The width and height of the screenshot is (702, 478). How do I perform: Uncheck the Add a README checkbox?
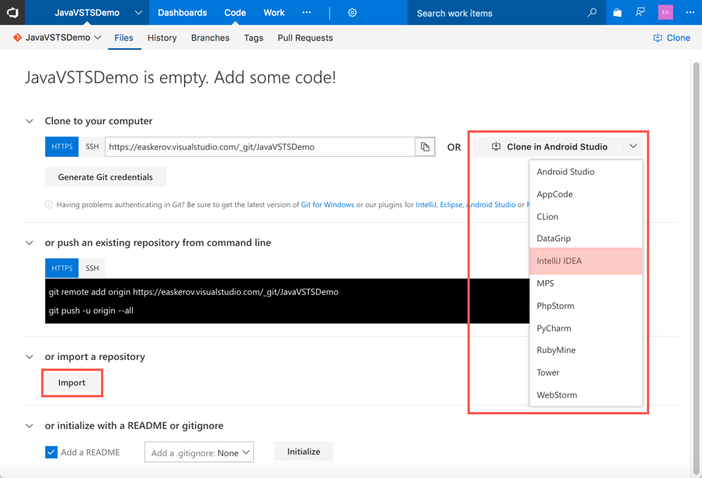coord(51,452)
